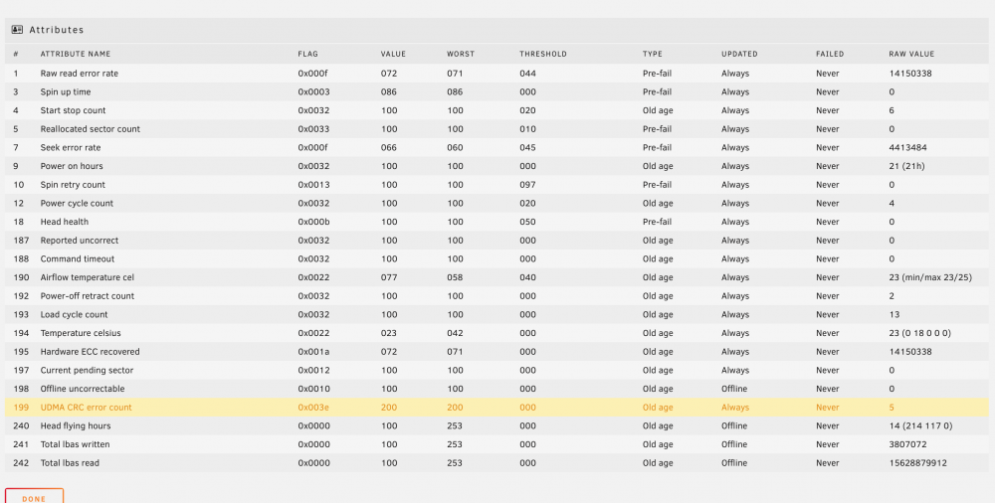Image resolution: width=995 pixels, height=503 pixels.
Task: Select the highlighted UDMA CRC error count
Action: [x=87, y=408]
